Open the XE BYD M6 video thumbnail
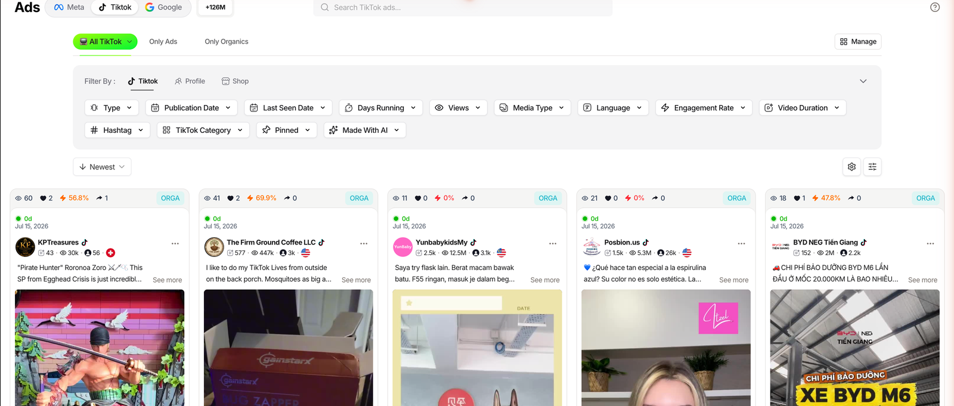 pos(854,348)
